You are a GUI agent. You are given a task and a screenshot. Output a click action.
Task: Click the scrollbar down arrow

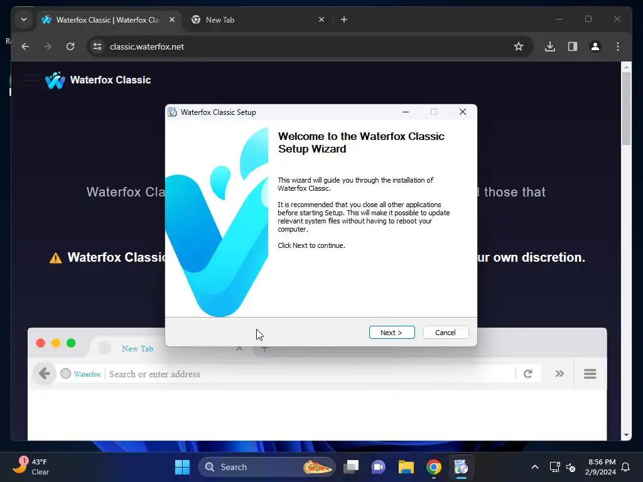[x=626, y=435]
